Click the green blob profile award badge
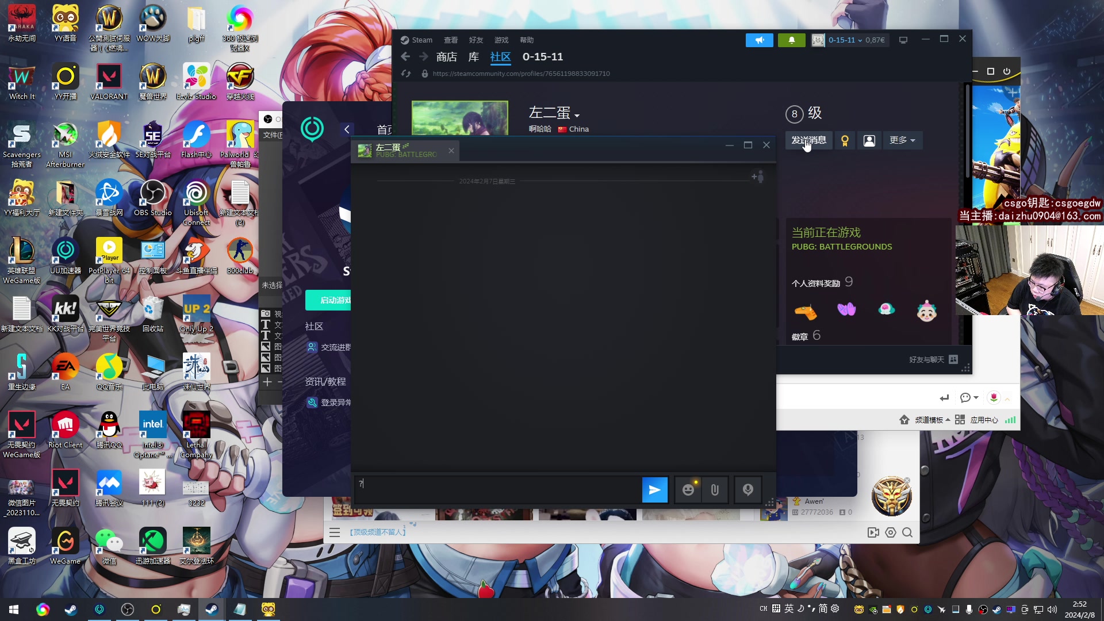Screen dimensions: 1104x621 pos(886,309)
